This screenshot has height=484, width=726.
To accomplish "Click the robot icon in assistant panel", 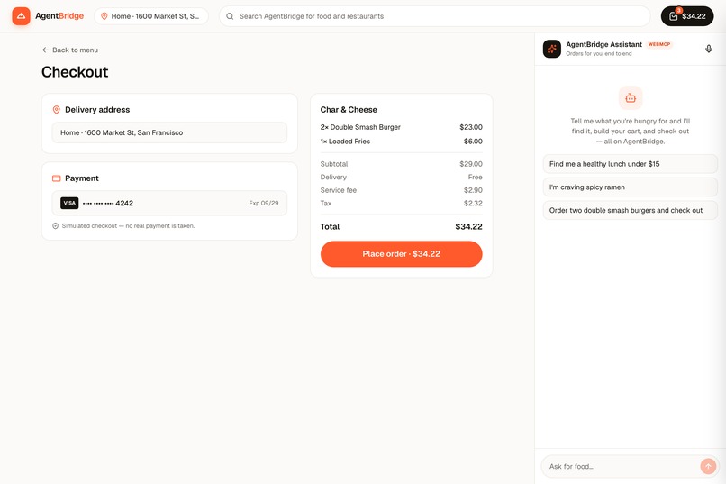I will (x=631, y=97).
